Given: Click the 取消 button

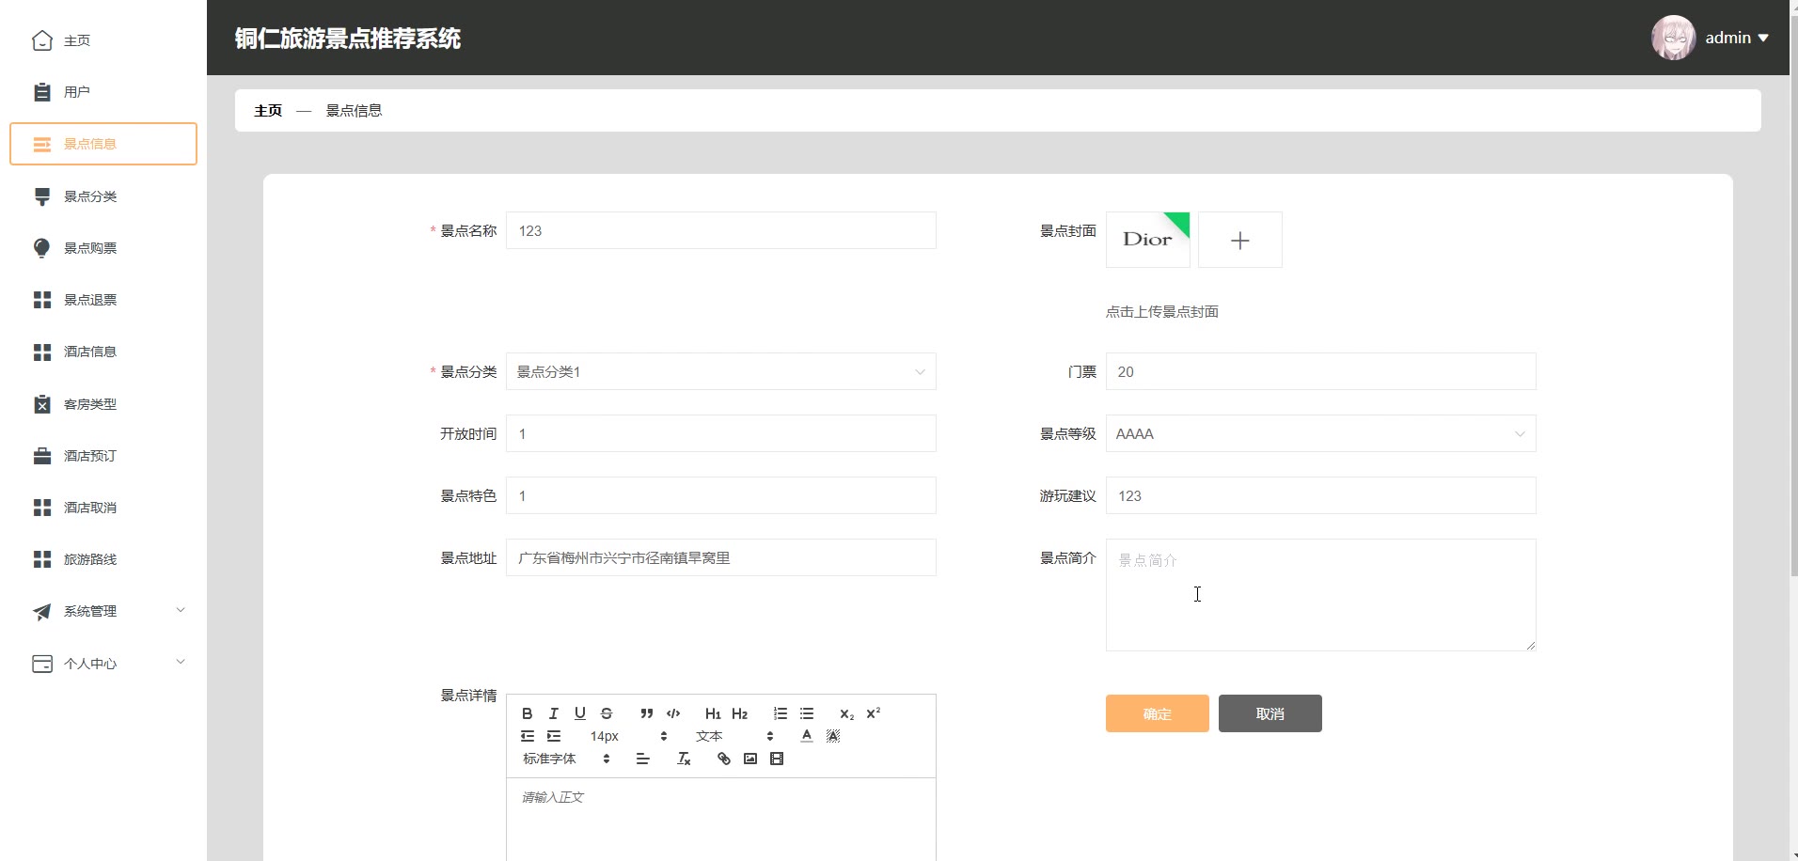Looking at the screenshot, I should (1270, 713).
